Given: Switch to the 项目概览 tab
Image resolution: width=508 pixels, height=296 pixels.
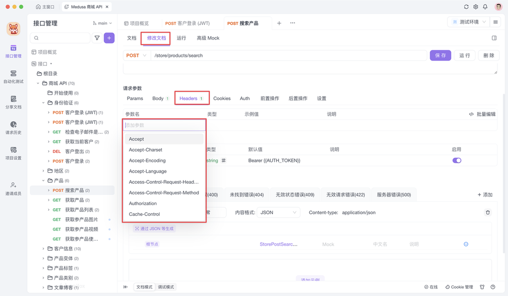Looking at the screenshot, I should 136,23.
